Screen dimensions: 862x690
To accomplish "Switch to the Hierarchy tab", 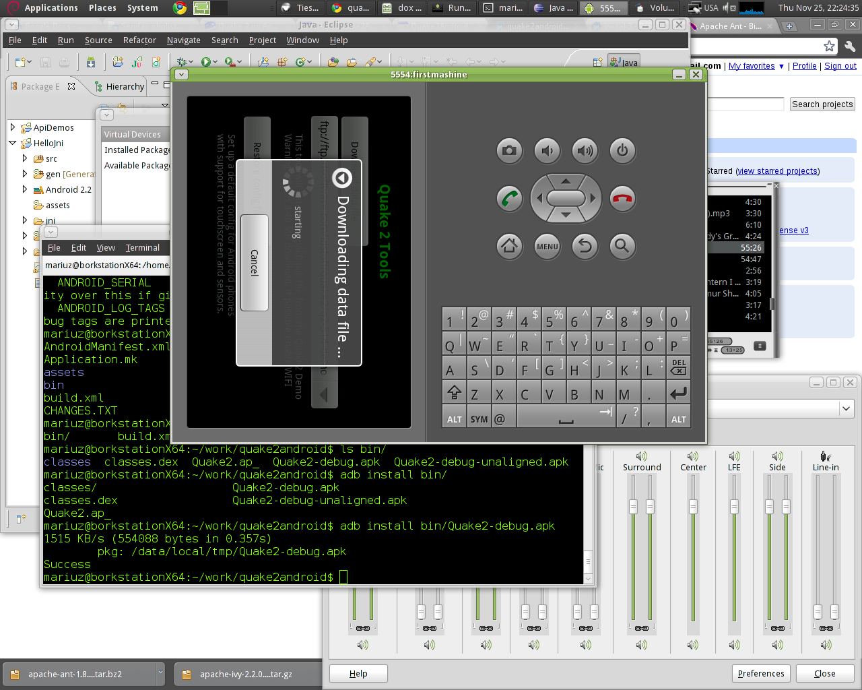I will pos(119,86).
